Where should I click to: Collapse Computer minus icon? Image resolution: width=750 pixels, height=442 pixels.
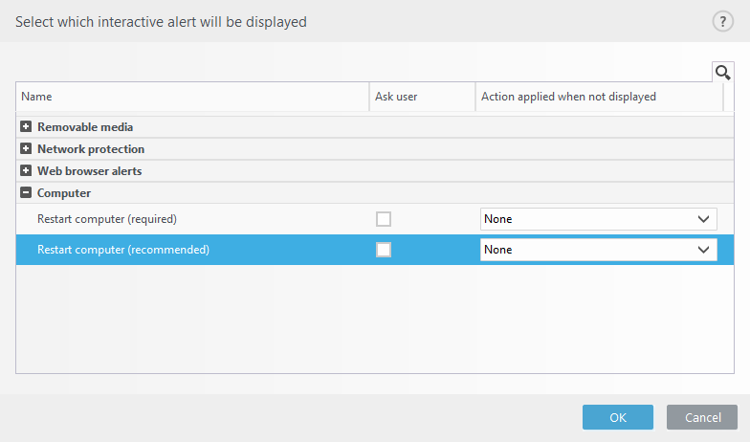tap(26, 193)
